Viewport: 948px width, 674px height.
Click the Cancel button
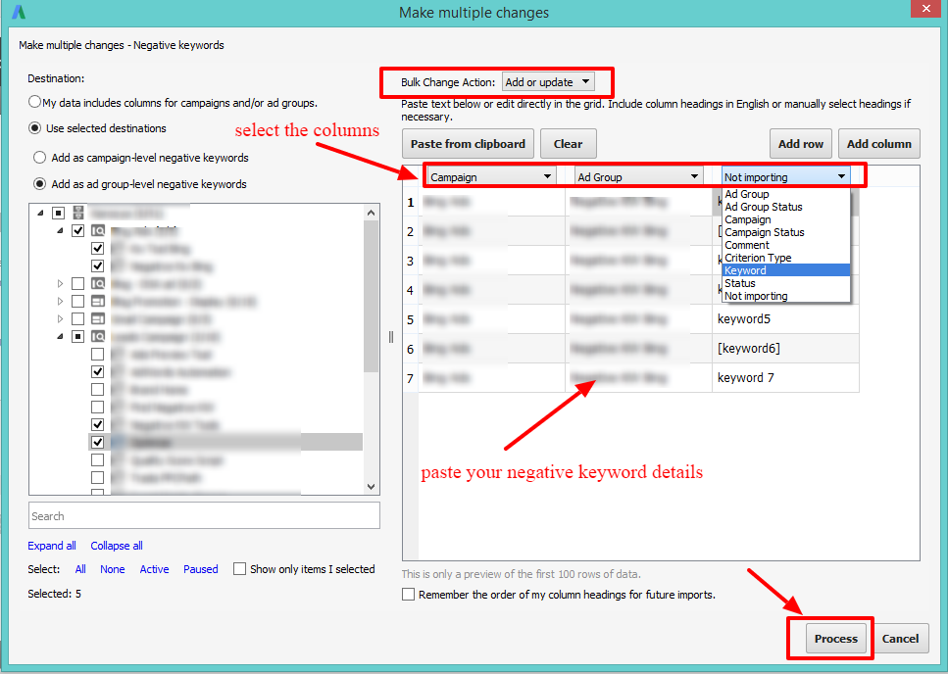click(900, 639)
